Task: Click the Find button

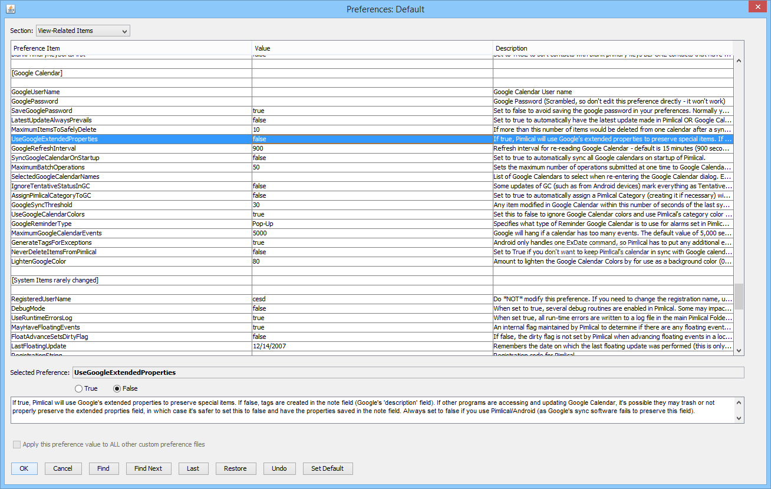Action: pos(103,468)
